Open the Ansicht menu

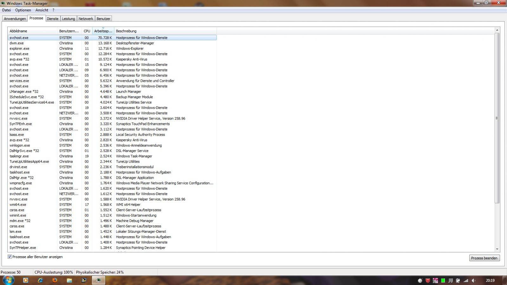[42, 10]
